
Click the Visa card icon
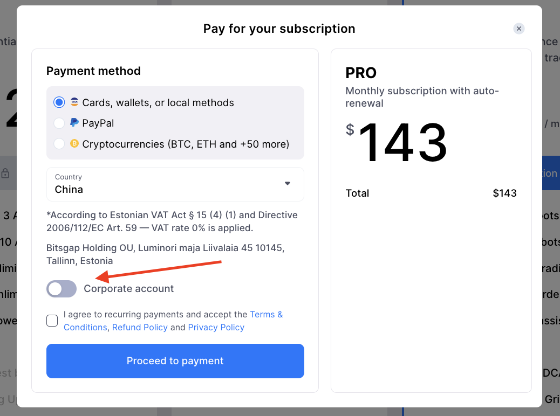[74, 102]
